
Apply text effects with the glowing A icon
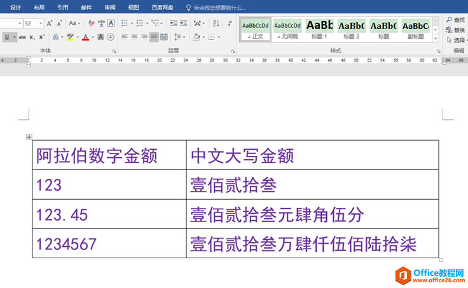[x=55, y=37]
